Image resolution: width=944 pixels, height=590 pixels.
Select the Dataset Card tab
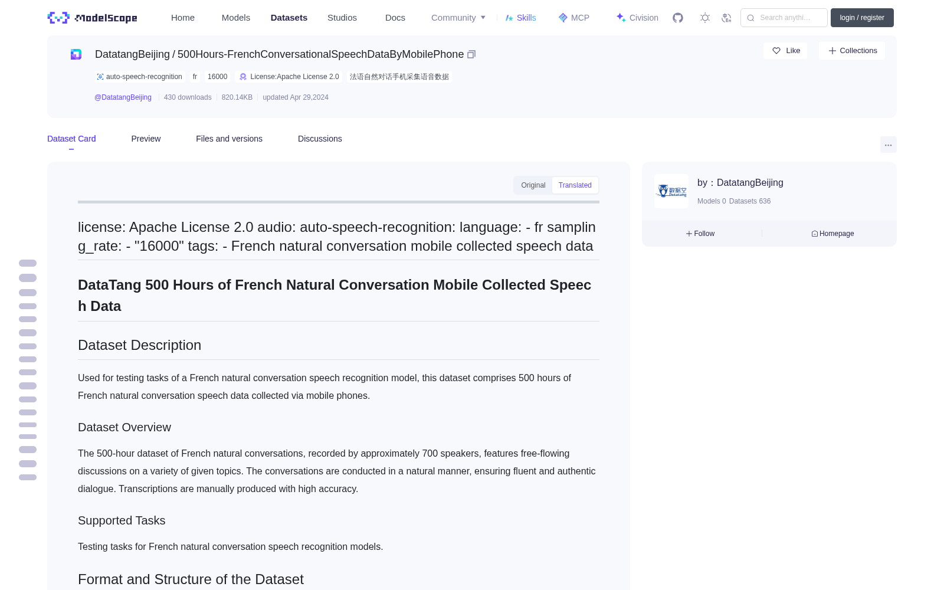(71, 139)
